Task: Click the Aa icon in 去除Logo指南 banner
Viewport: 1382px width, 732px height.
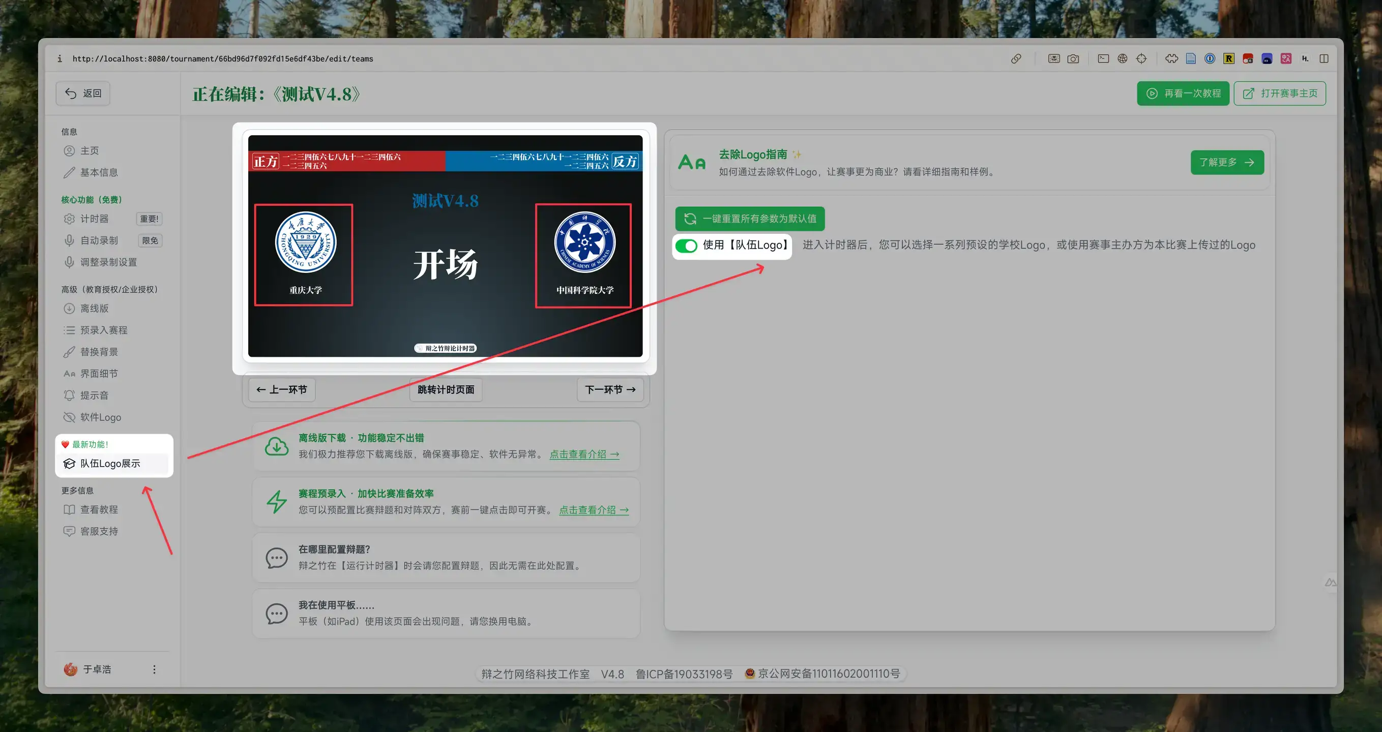Action: coord(692,163)
